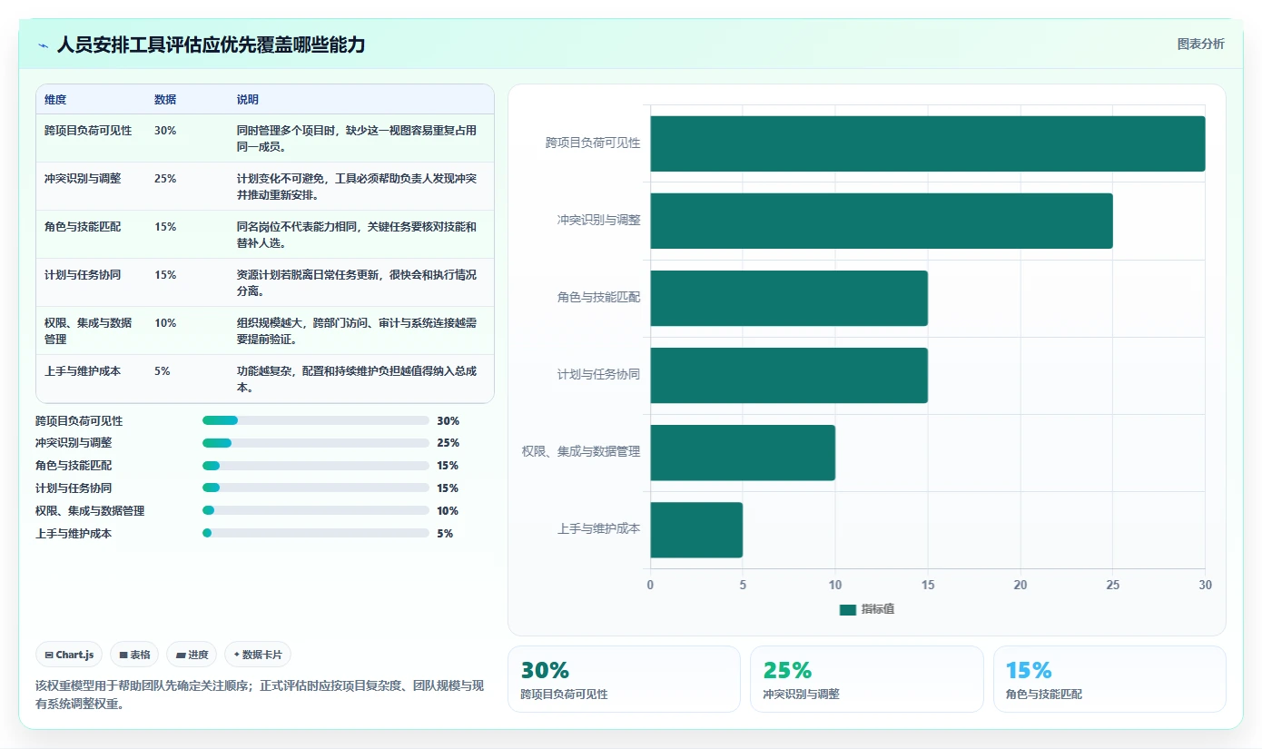The height and width of the screenshot is (749, 1262).
Task: Click the description starting 计划变化不可避免
Action: [357, 186]
